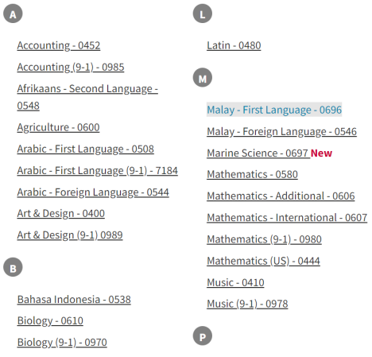Go to Arabic - Foreign Language - 0544
The width and height of the screenshot is (372, 357).
93,192
